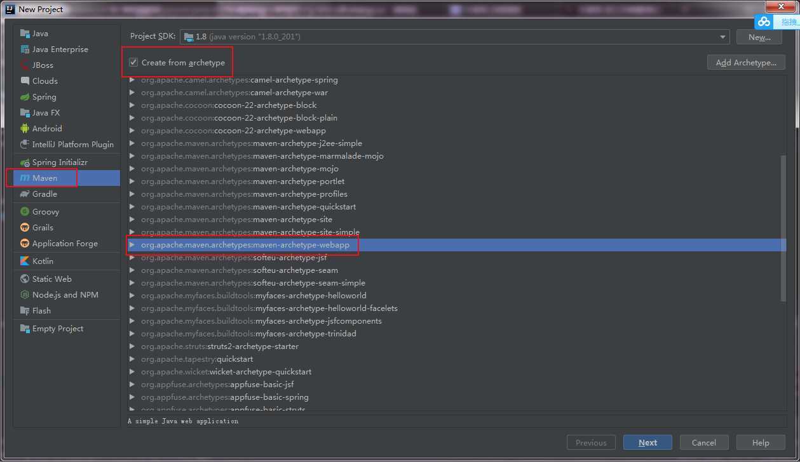Click the Java Enterprise icon

[x=25, y=49]
